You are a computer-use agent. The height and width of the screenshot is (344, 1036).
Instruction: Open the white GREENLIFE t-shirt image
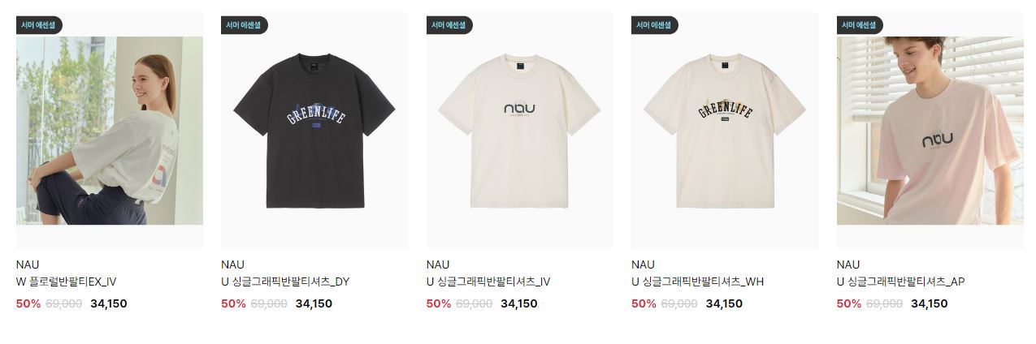coord(725,130)
